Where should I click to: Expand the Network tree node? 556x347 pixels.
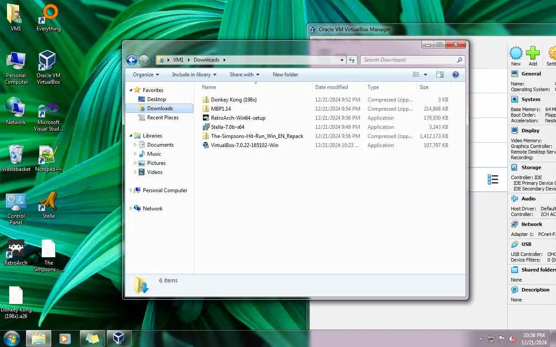(x=131, y=209)
